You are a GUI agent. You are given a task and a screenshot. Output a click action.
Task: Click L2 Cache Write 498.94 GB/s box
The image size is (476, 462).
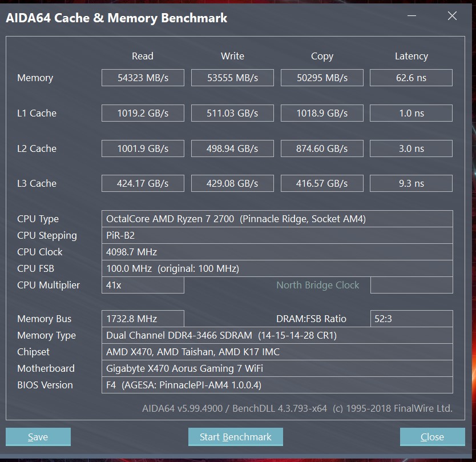pyautogui.click(x=232, y=148)
